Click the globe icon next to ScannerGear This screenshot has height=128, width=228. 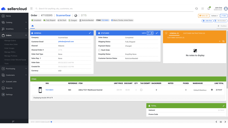(76, 15)
